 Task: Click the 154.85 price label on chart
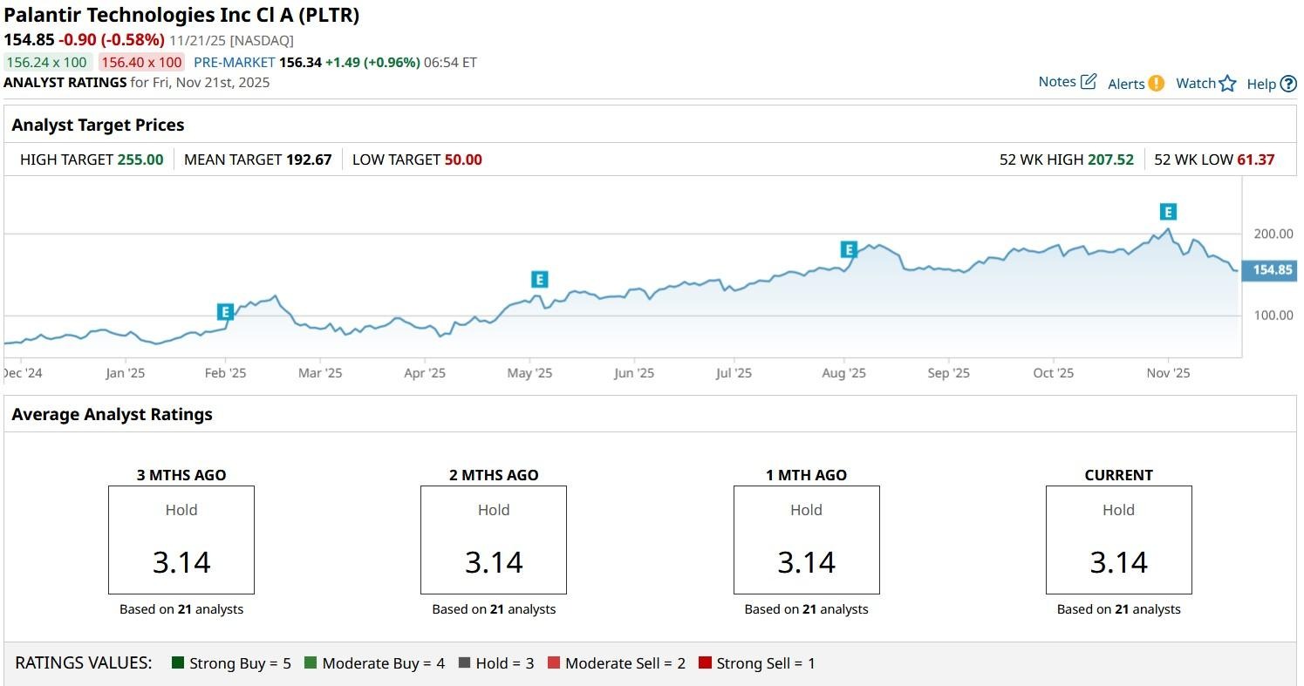(x=1272, y=270)
